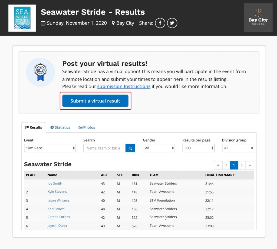Click the Seawater Stride logo
This screenshot has height=249, width=277.
[x=22, y=18]
